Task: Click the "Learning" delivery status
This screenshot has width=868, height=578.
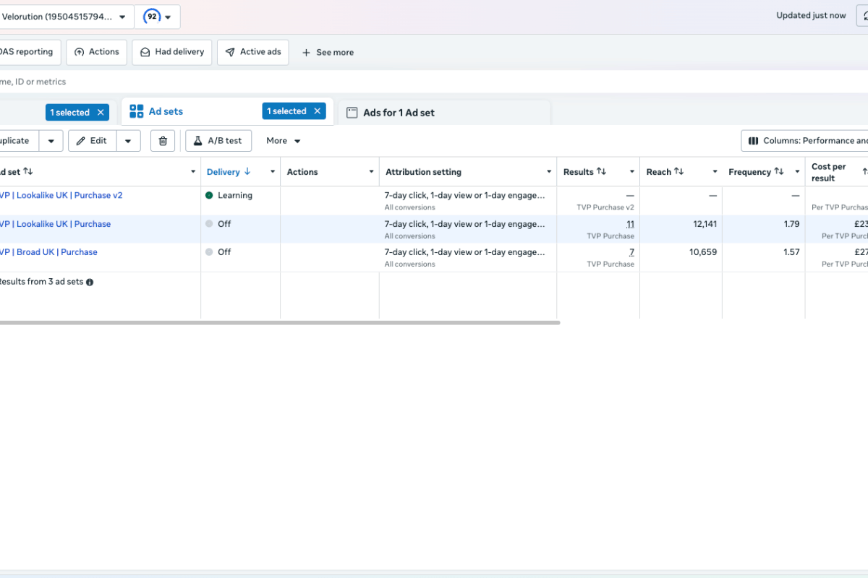Action: 235,196
